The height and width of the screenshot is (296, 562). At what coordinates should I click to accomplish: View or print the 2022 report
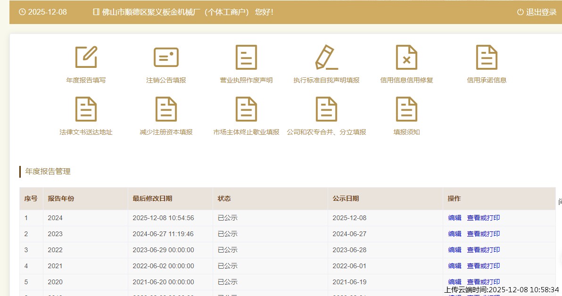click(x=483, y=250)
